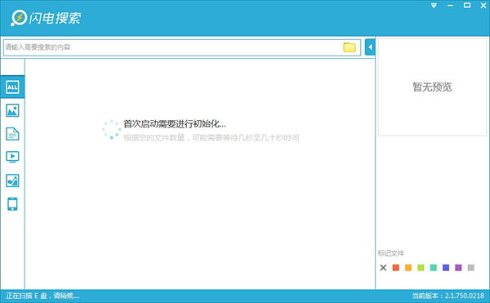Show only document files in sidebar
The image size is (490, 303).
[12, 134]
